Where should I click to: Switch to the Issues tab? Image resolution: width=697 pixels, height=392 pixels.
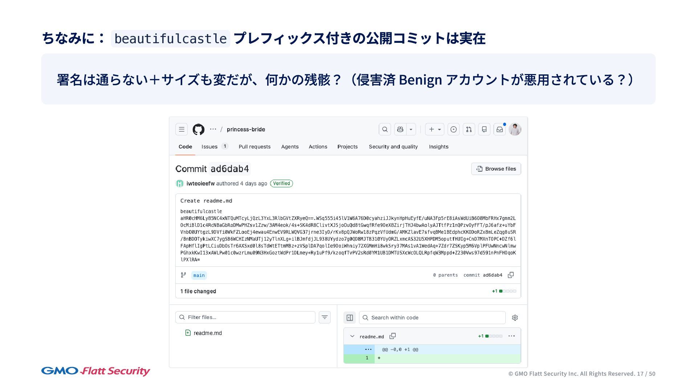tap(209, 147)
